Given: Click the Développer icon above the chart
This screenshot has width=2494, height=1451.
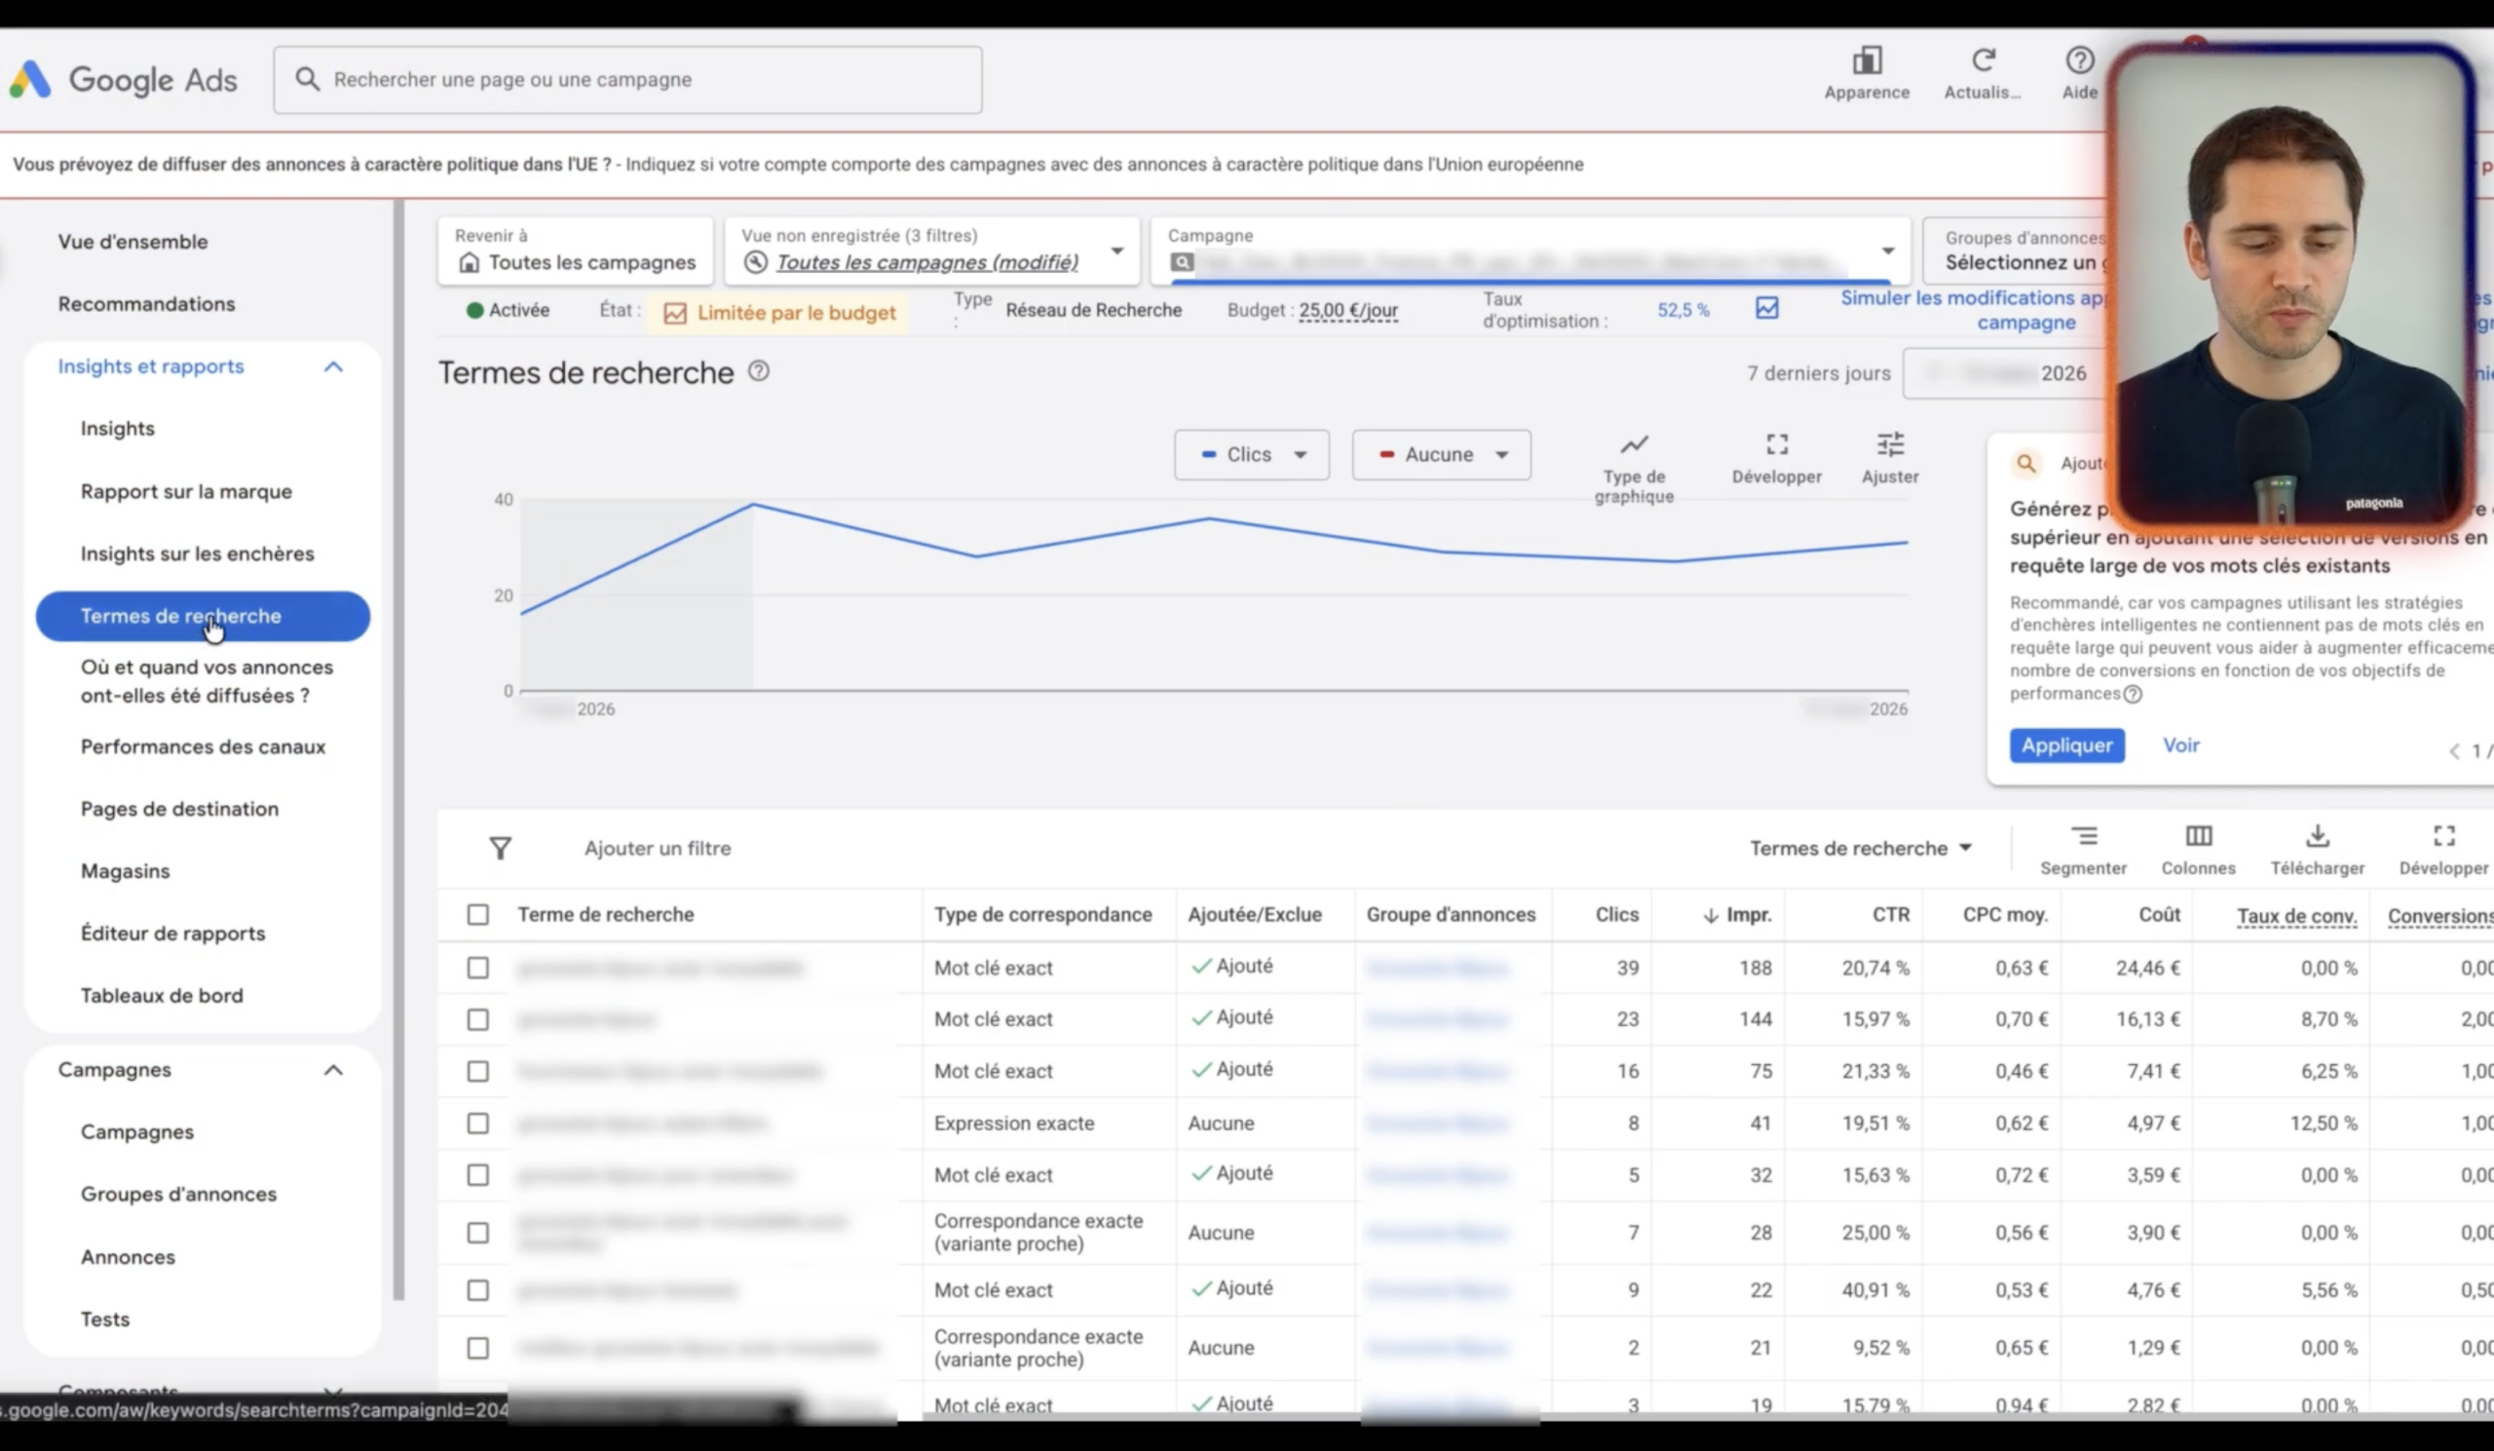Looking at the screenshot, I should pos(1776,443).
